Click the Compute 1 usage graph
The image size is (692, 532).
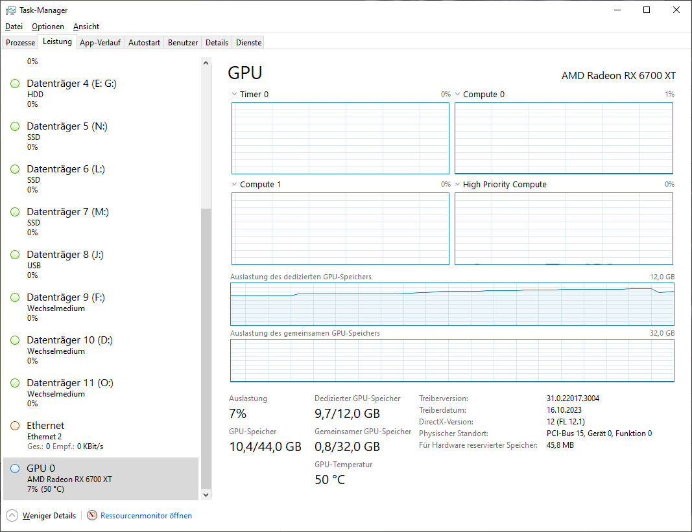(340, 229)
